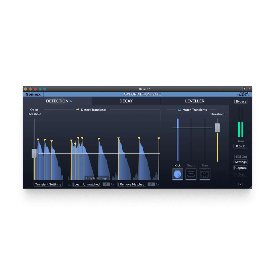Click the Detect Transients heading text
The height and width of the screenshot is (275, 275).
pyautogui.click(x=94, y=110)
